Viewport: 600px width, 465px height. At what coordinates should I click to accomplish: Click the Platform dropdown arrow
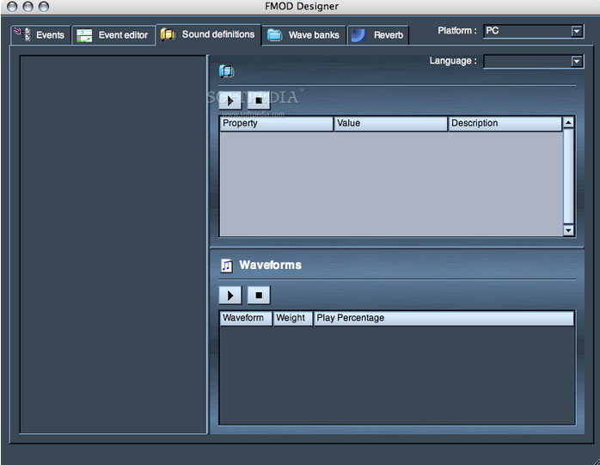pyautogui.click(x=576, y=31)
